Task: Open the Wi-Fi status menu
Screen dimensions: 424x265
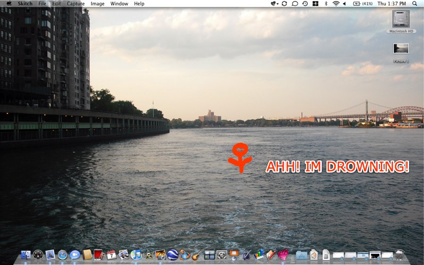Action: (x=336, y=4)
